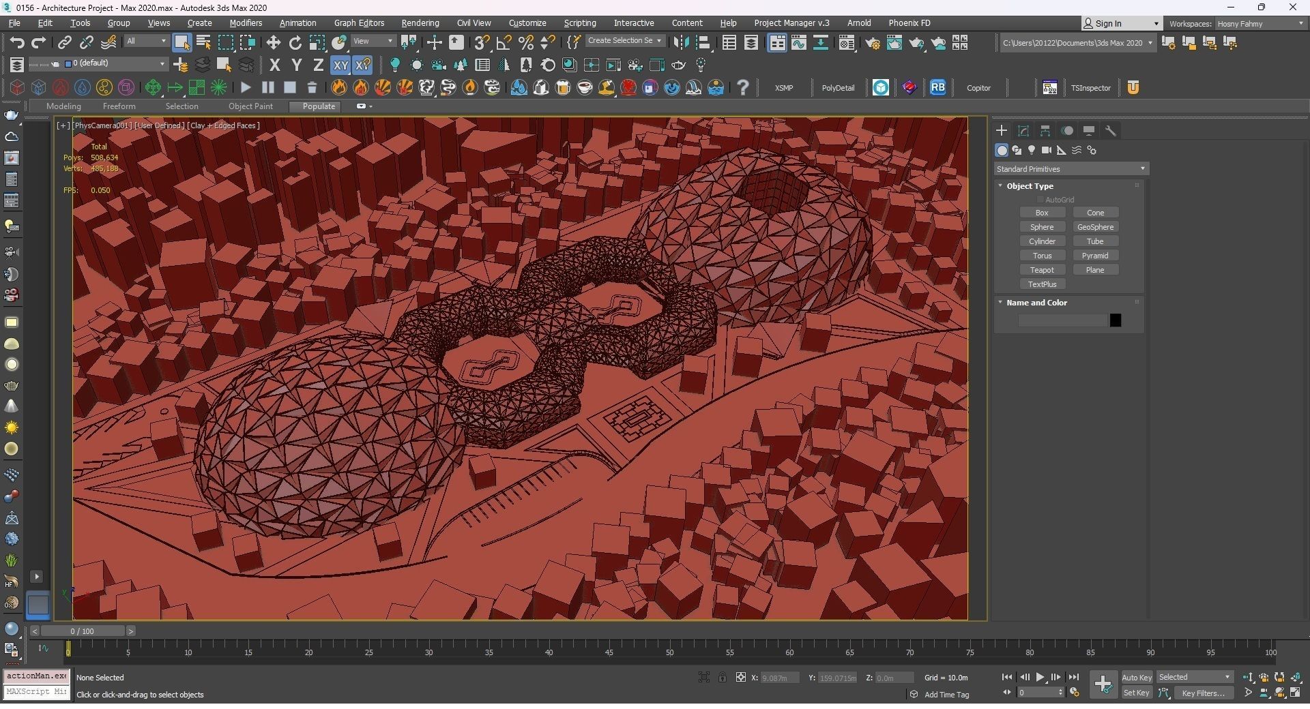Click the Redo arrow icon

click(x=39, y=43)
